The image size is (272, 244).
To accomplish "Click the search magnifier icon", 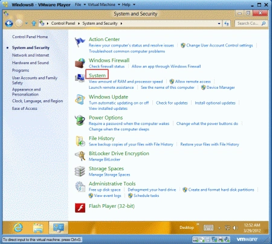I will pyautogui.click(x=264, y=24).
